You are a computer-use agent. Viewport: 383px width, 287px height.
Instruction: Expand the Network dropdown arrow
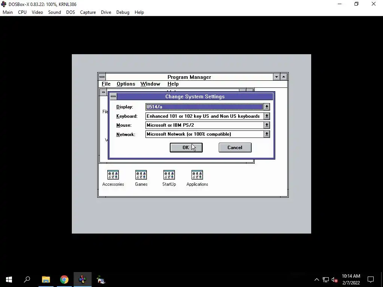point(267,134)
